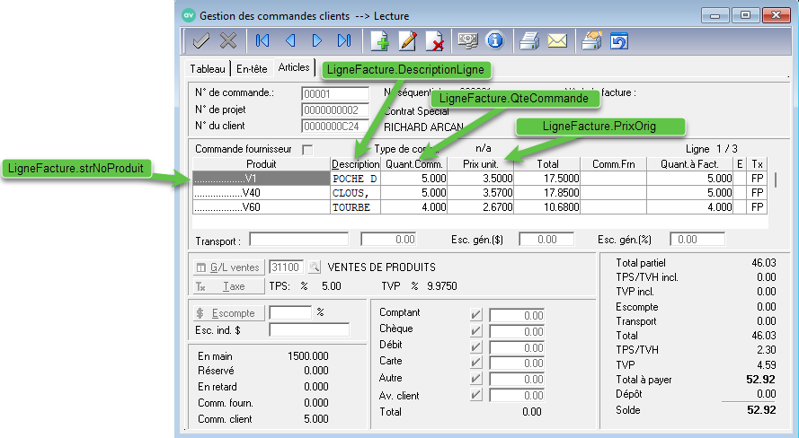Toggle the Chèque payment check box
This screenshot has width=799, height=438.
tap(476, 331)
